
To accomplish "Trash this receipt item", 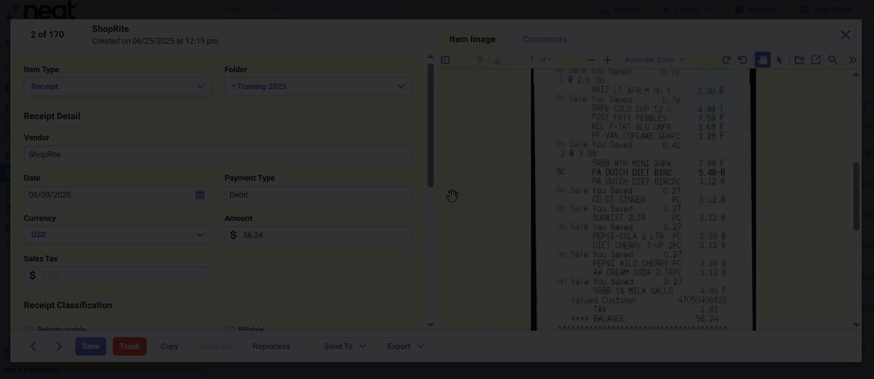I will pos(129,346).
